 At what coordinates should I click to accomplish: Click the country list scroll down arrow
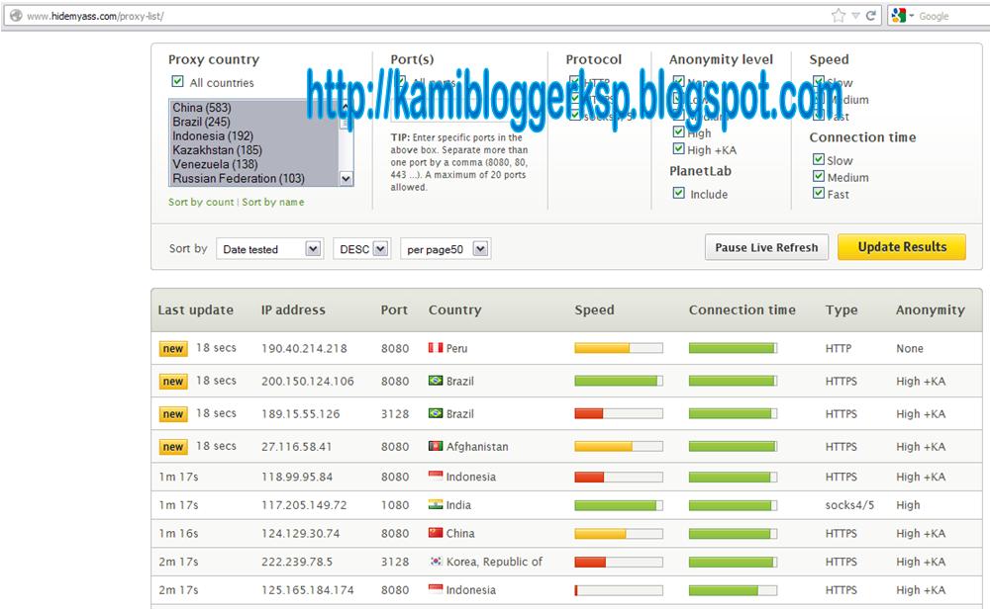tap(346, 179)
